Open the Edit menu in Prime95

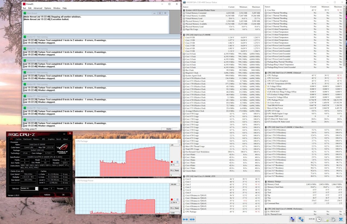pyautogui.click(x=30, y=8)
